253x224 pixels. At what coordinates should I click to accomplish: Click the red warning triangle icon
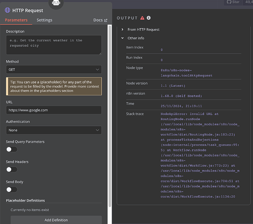click(142, 18)
